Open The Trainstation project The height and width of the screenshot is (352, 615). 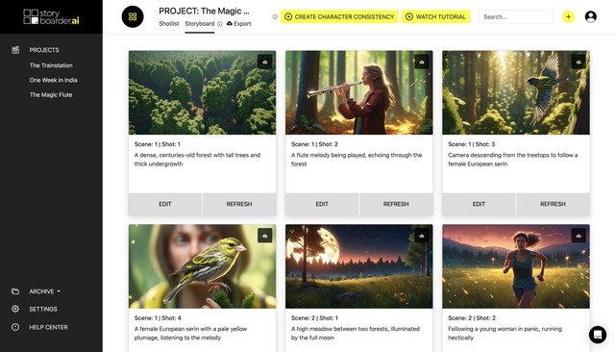click(x=51, y=65)
